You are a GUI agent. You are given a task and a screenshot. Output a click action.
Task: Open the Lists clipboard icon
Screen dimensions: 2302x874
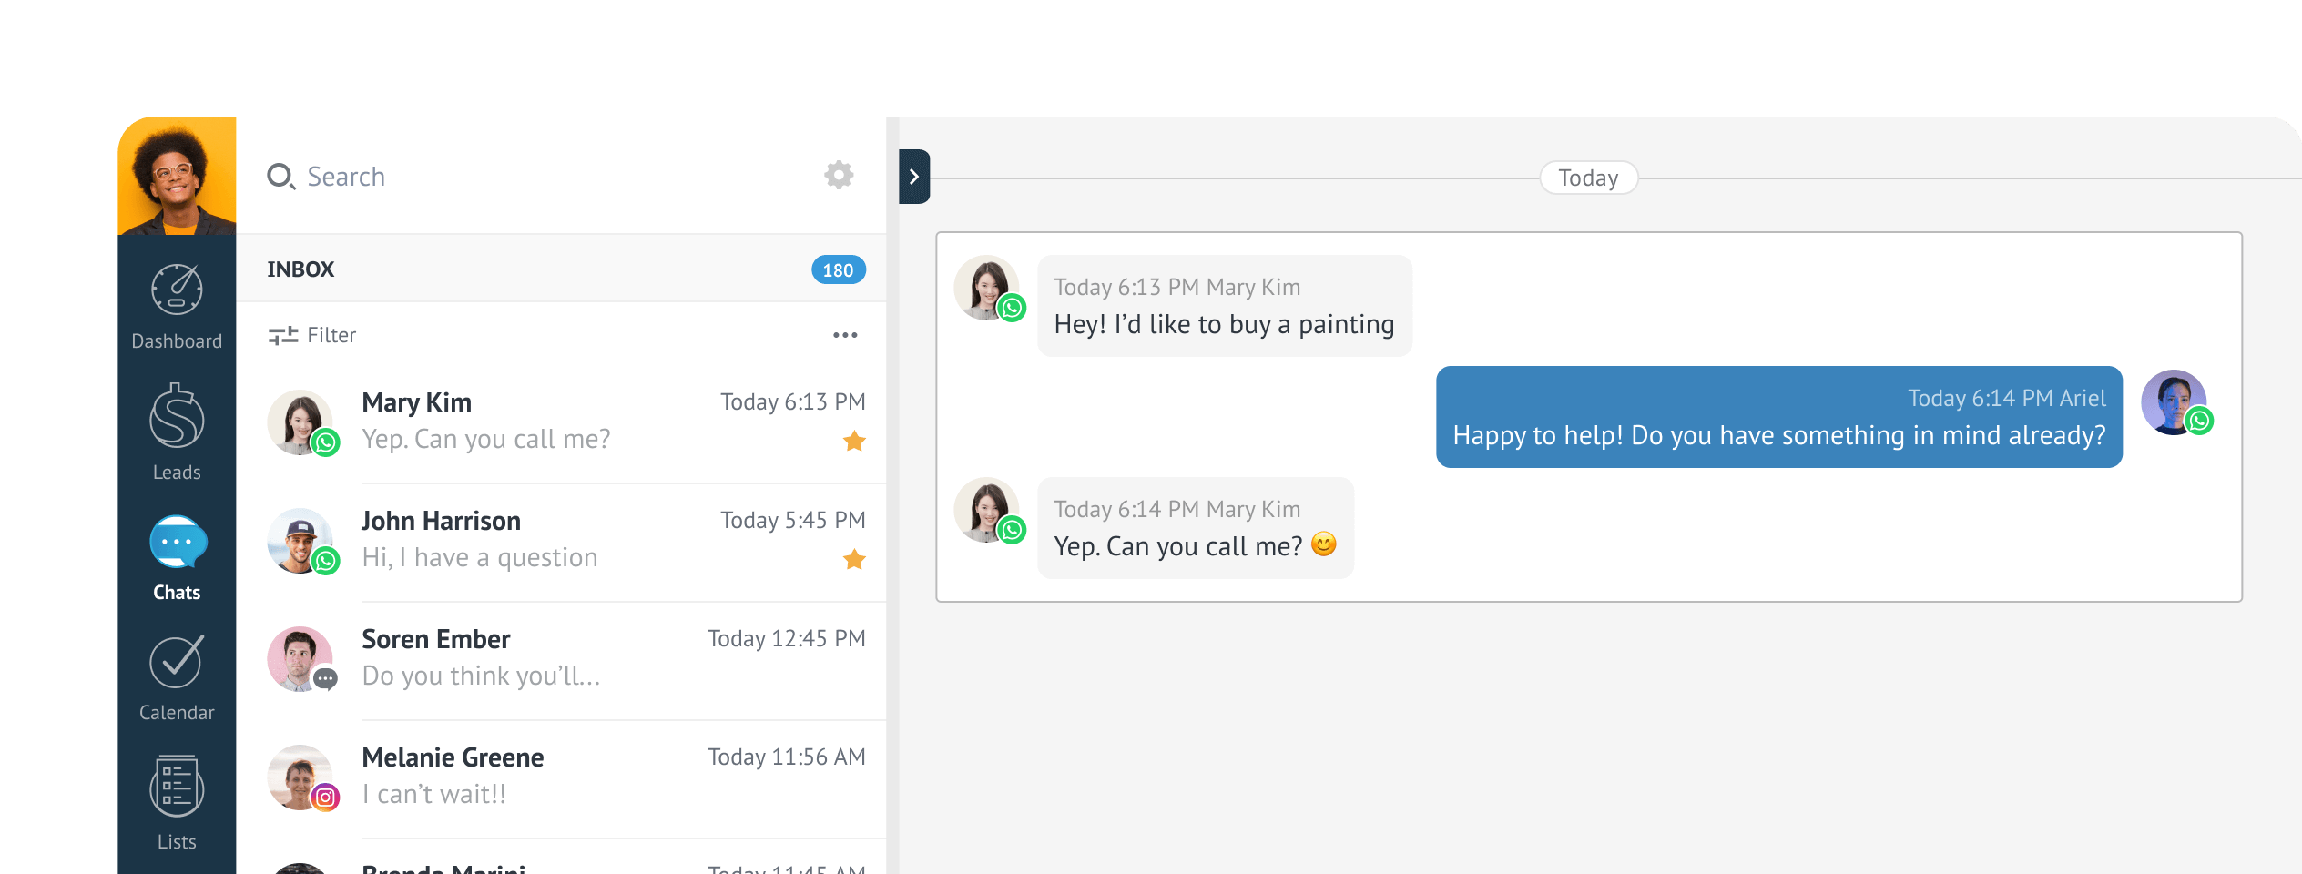(x=177, y=787)
